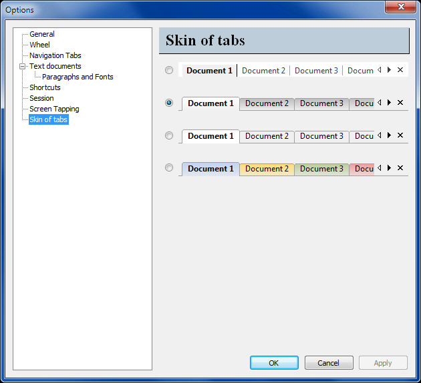Click Document 3 tab in white outlined preview
This screenshot has height=383, width=421.
[321, 136]
